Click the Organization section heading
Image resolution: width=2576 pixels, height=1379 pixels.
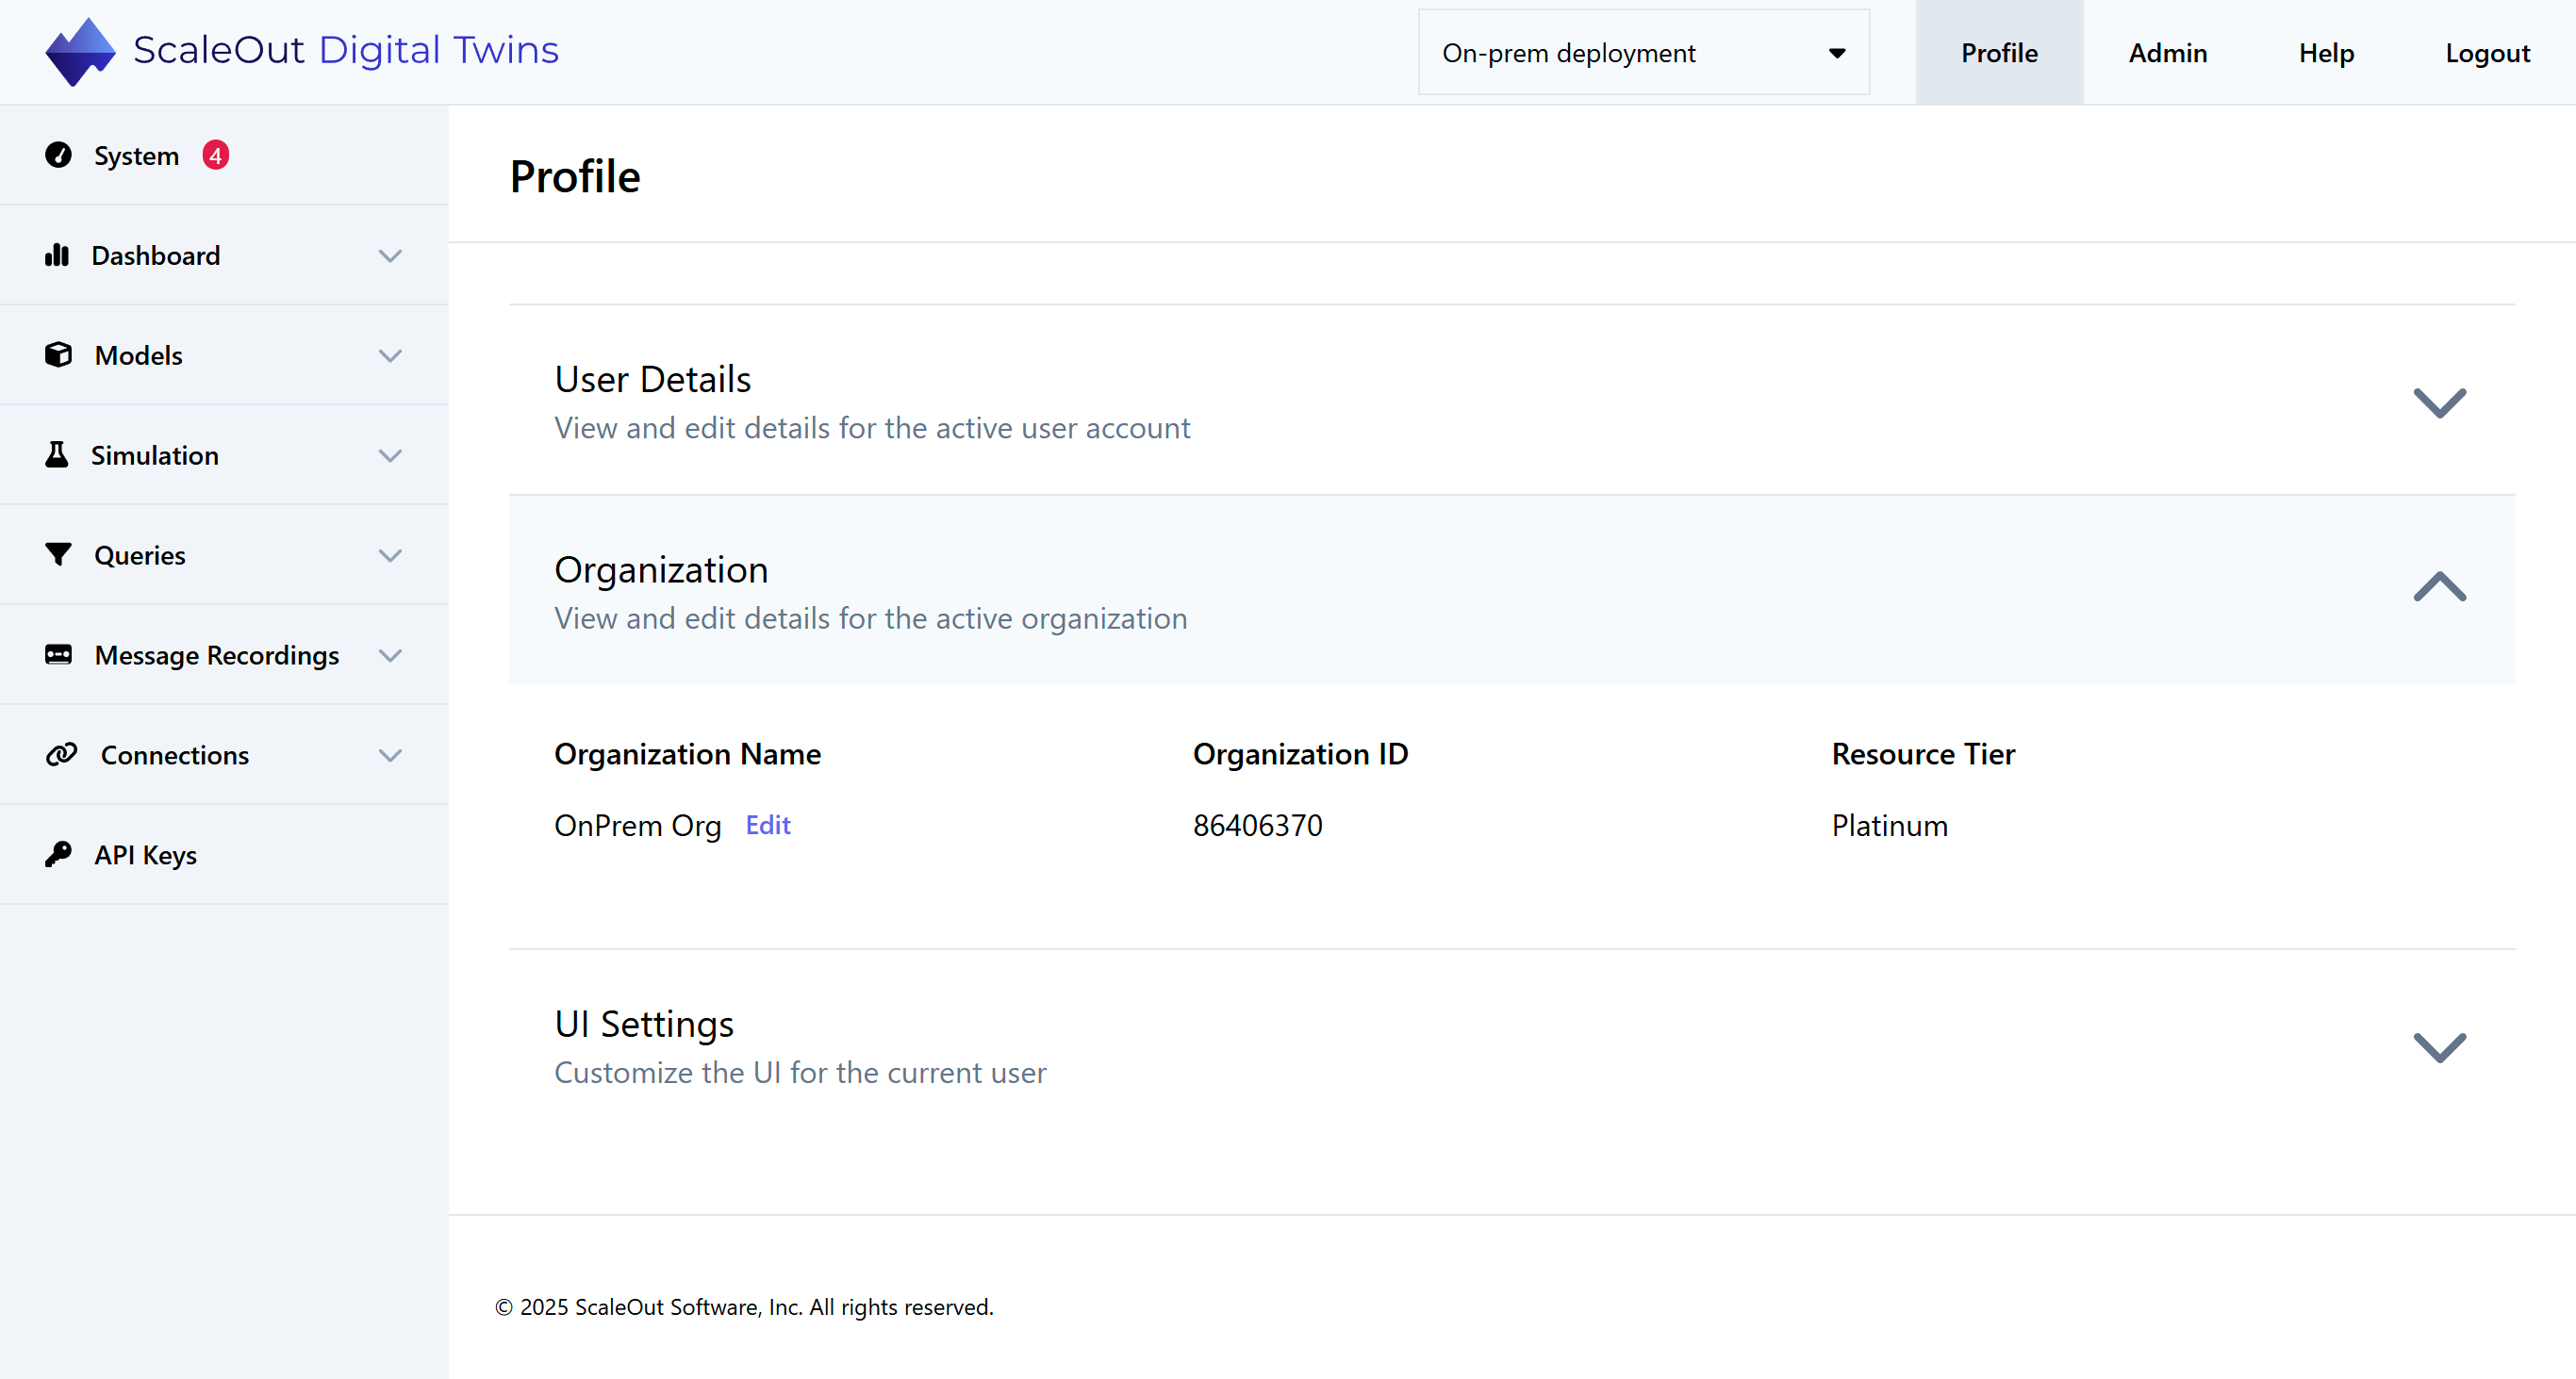[661, 570]
